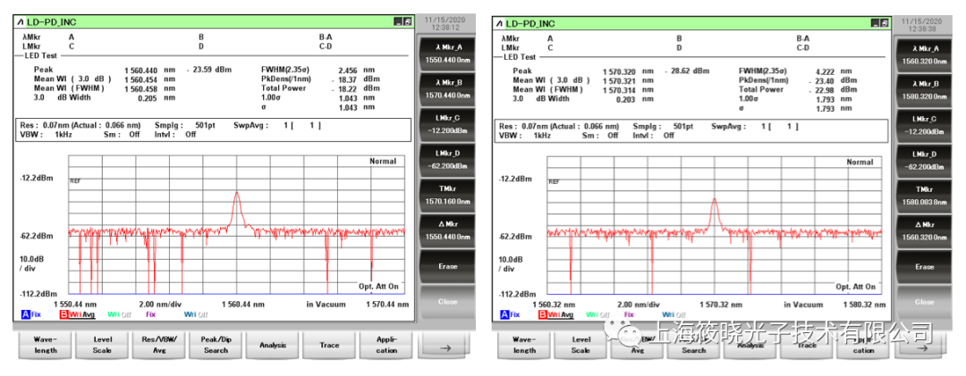Open TMkr softkey showing 1580.0030nm

click(x=924, y=195)
